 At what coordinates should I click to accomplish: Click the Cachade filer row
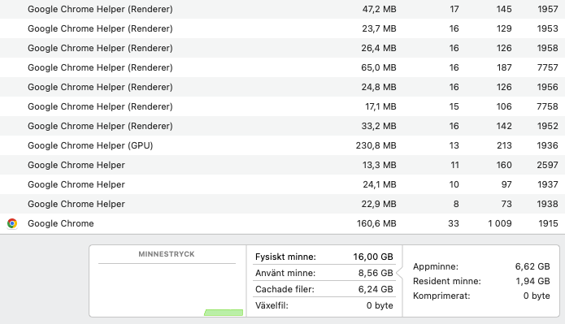click(324, 289)
